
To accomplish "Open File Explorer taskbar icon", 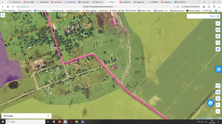I will pos(77,122).
